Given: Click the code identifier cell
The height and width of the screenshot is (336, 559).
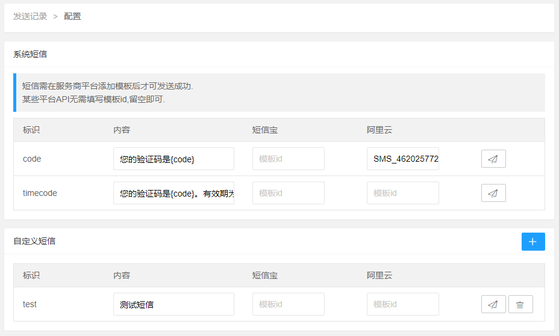Looking at the screenshot, I should (32, 159).
